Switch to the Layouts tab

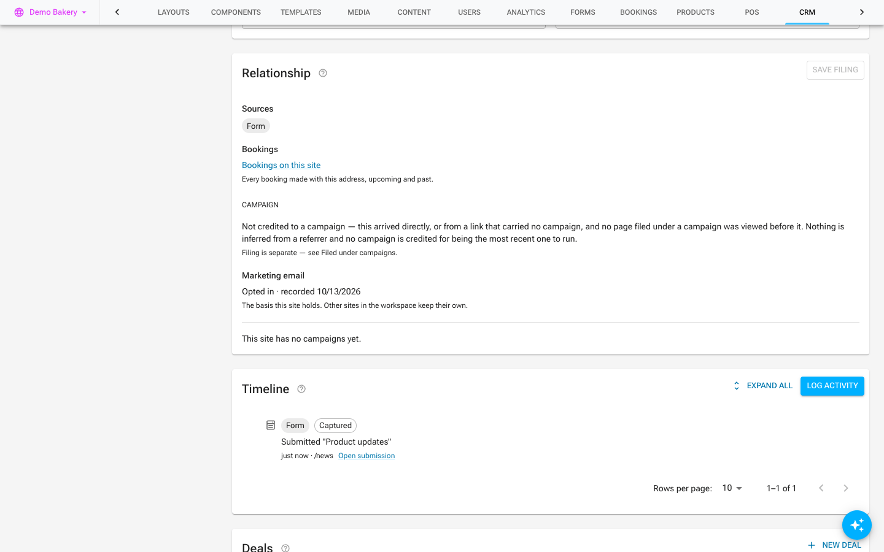tap(174, 12)
